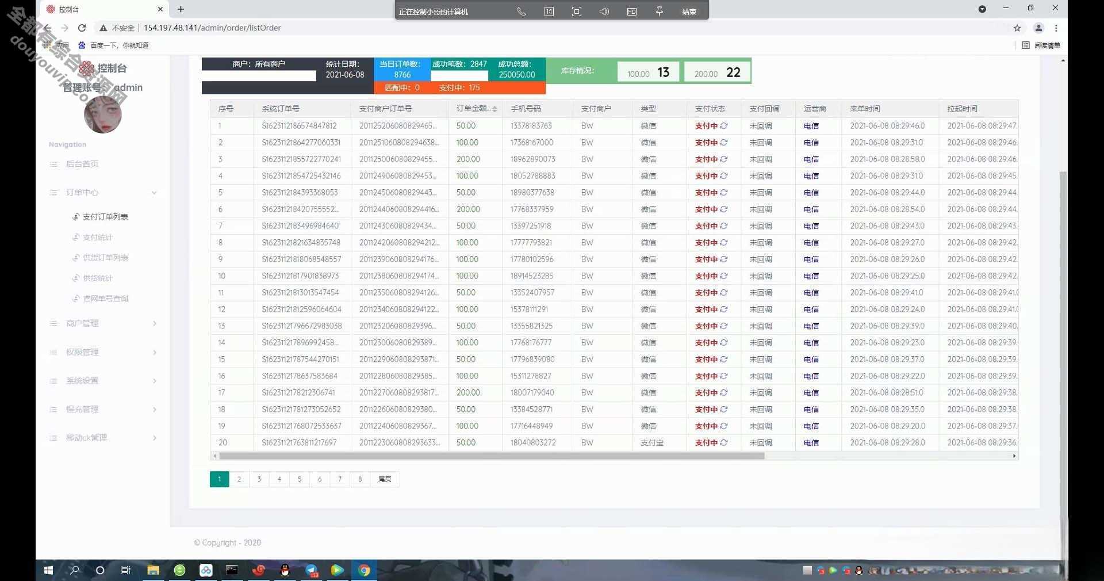This screenshot has width=1104, height=581.
Task: Click the admin avatar picture
Action: click(x=102, y=115)
